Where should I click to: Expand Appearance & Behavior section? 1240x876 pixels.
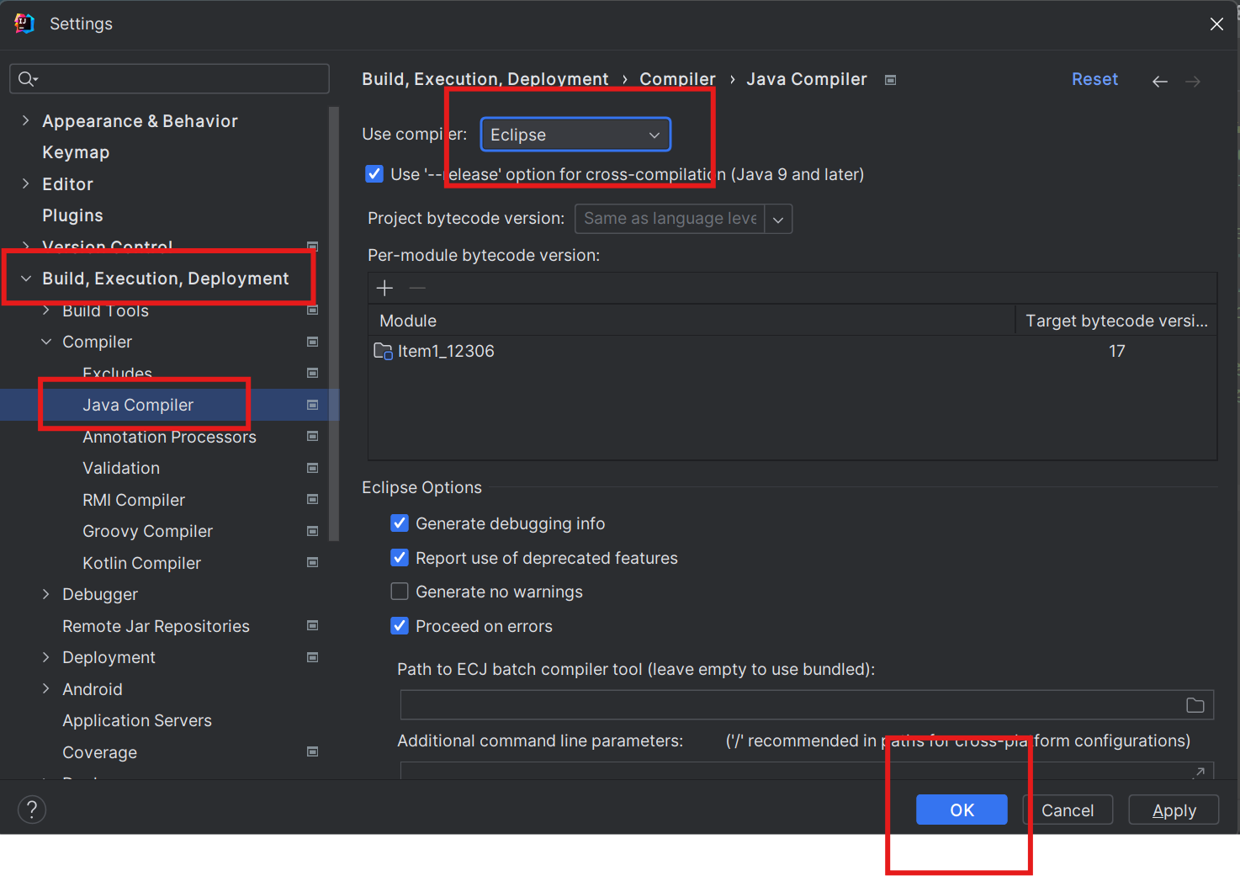pos(25,121)
